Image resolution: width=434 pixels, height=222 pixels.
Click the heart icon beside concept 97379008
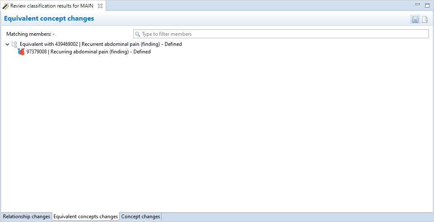(x=21, y=52)
